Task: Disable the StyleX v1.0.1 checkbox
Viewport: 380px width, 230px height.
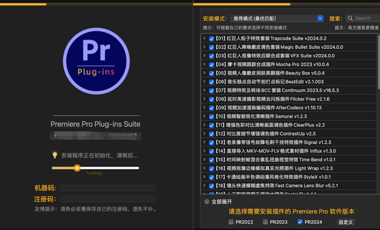Action: (x=211, y=177)
